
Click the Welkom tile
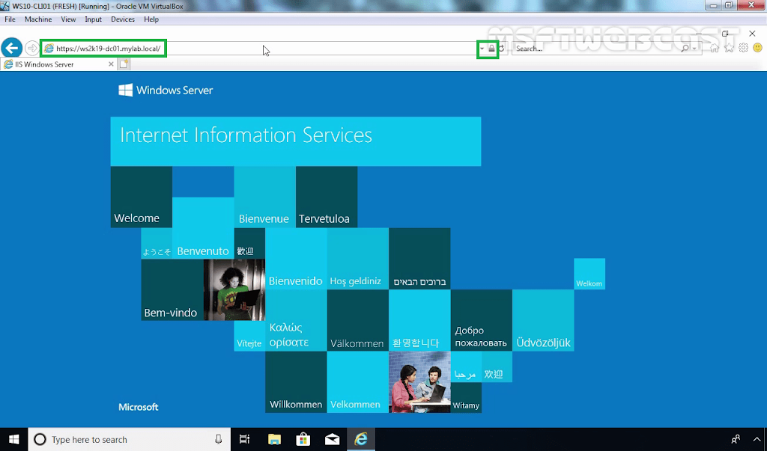pyautogui.click(x=589, y=274)
